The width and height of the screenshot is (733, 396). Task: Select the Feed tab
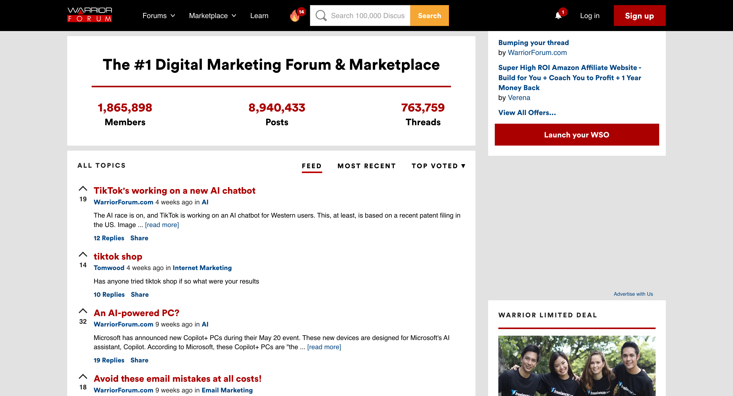[312, 166]
